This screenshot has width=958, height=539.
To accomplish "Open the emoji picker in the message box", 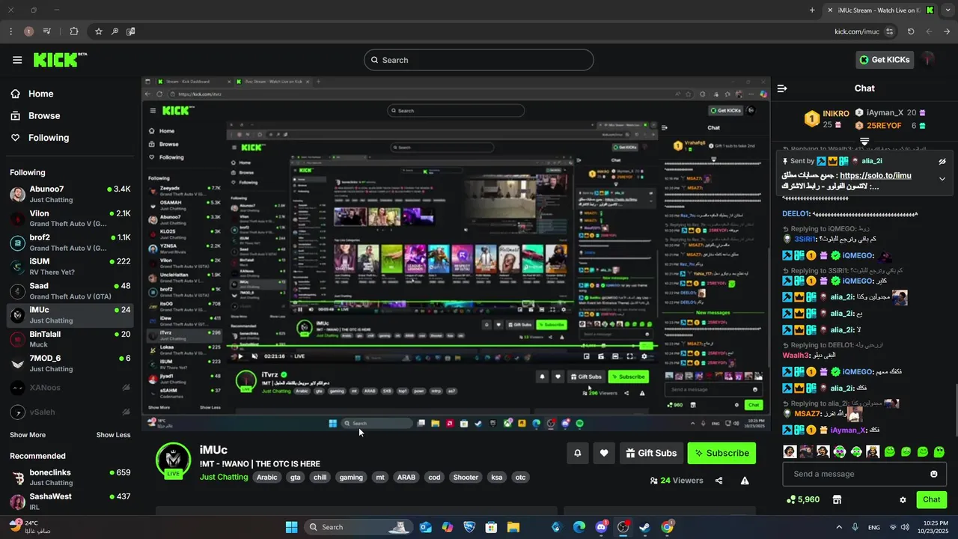I will pyautogui.click(x=933, y=474).
